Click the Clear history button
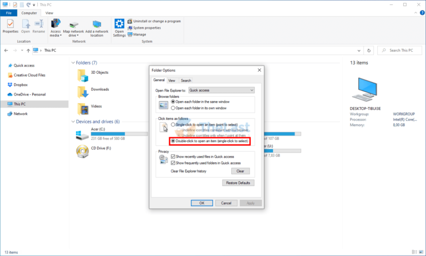This screenshot has height=256, width=426. pyautogui.click(x=240, y=171)
